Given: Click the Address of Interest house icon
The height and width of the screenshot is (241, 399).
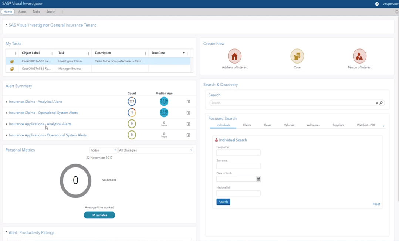Looking at the screenshot, I should pos(234,56).
